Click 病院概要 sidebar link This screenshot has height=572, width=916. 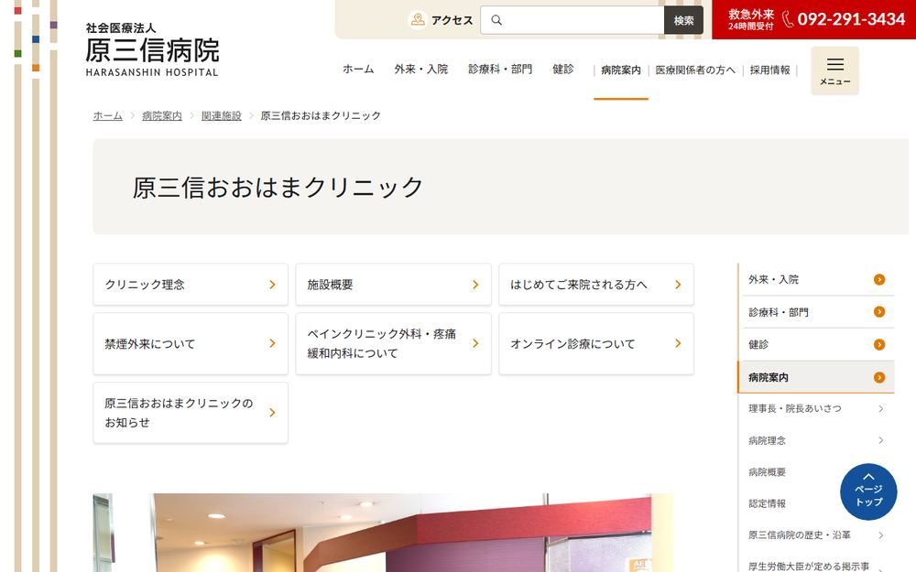767,471
